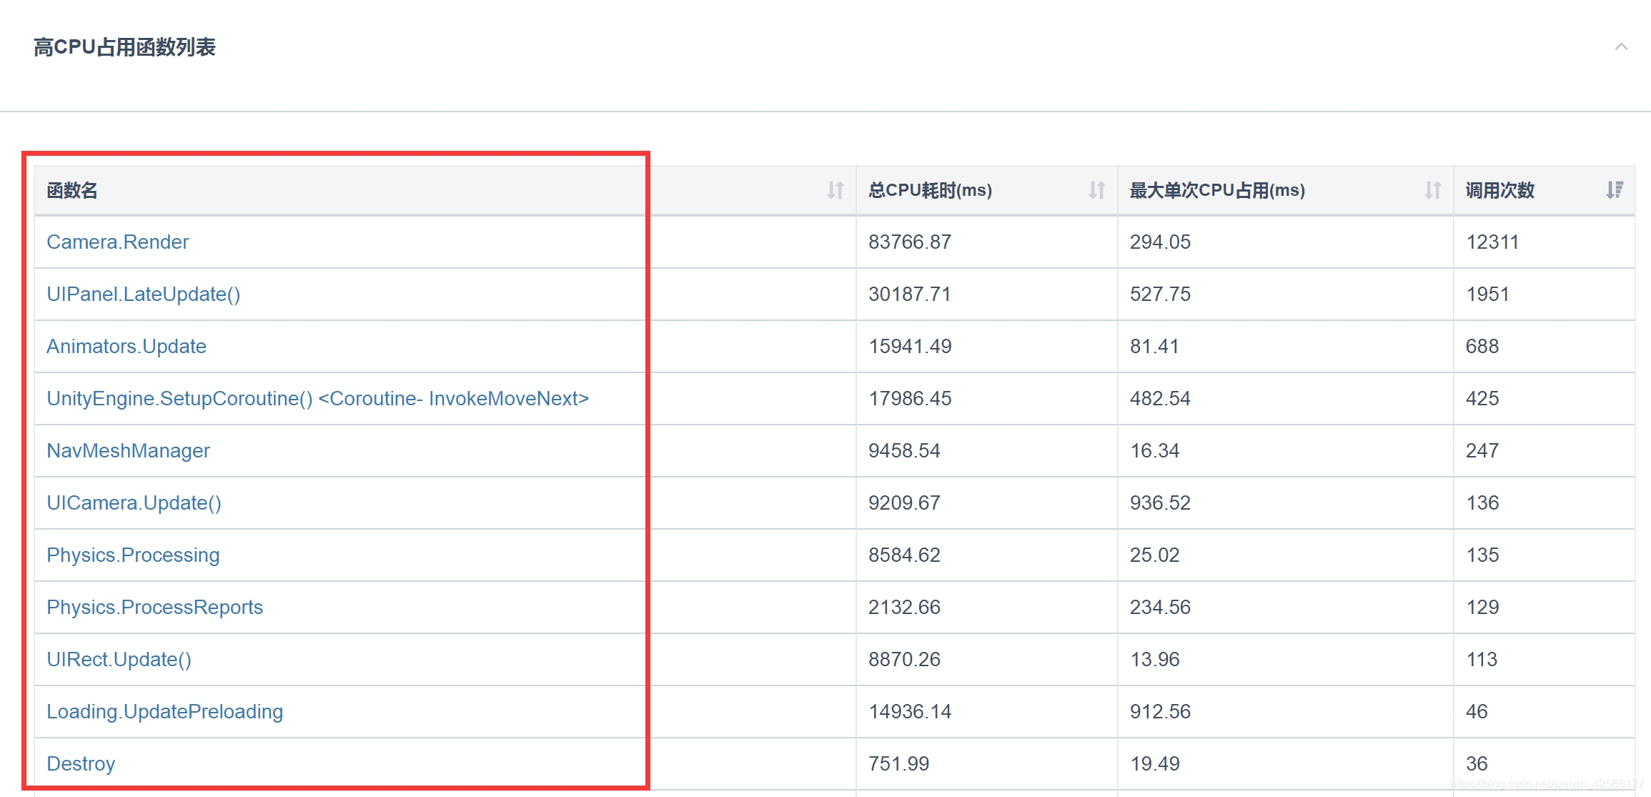Viewport: 1651px width, 797px height.
Task: Click the active sort indicator on 调用次数
Action: 1613,190
